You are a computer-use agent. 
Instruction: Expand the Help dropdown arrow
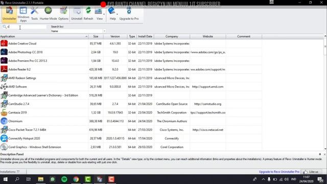click(x=117, y=14)
